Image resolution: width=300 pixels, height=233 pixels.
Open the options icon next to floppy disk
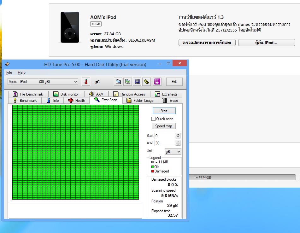(146, 82)
